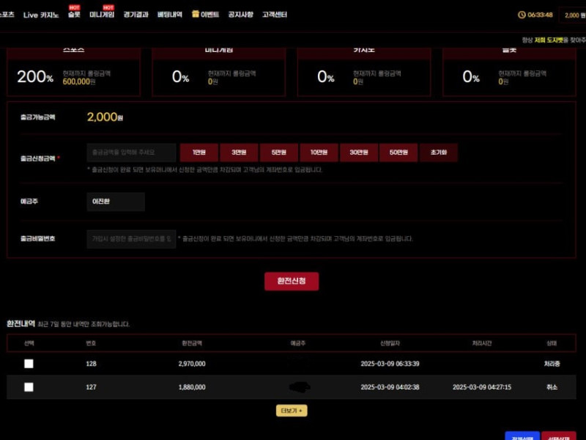Open the 미니게임 menu item
Viewport: 586px width, 440px height.
[x=102, y=14]
